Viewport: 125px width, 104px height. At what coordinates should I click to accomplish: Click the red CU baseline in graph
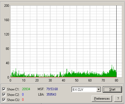[63, 77]
